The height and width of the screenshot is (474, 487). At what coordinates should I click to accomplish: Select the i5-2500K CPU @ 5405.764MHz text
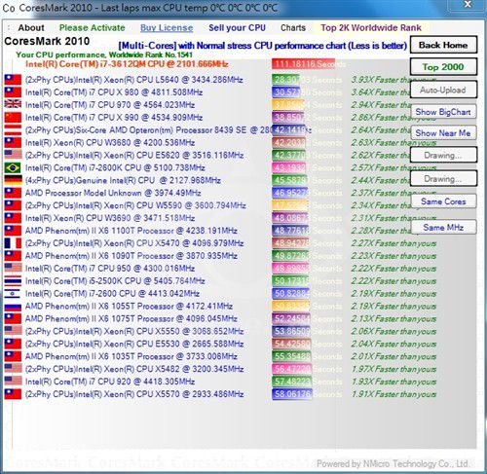(x=115, y=281)
